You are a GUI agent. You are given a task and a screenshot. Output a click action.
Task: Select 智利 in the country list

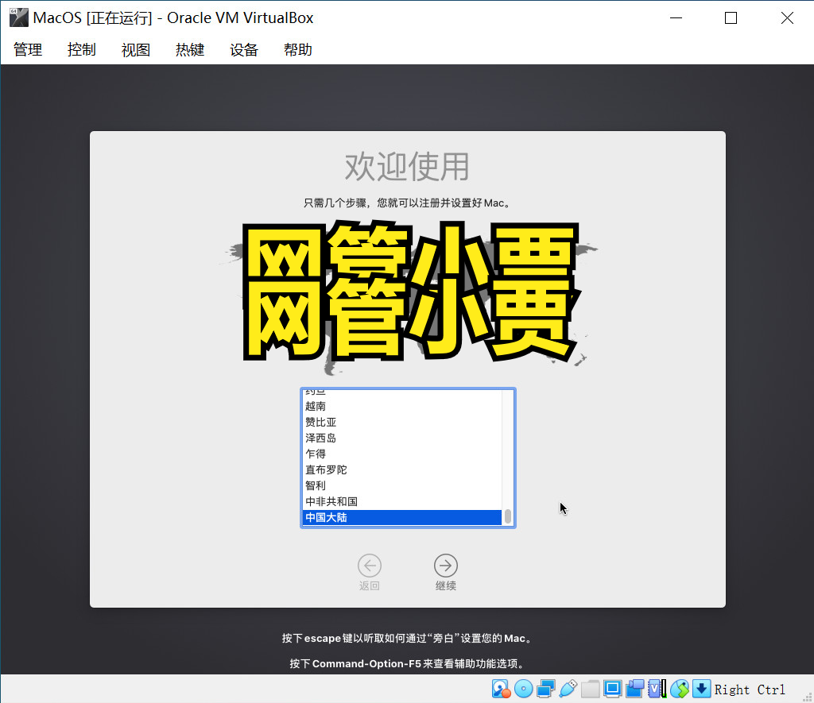[401, 485]
